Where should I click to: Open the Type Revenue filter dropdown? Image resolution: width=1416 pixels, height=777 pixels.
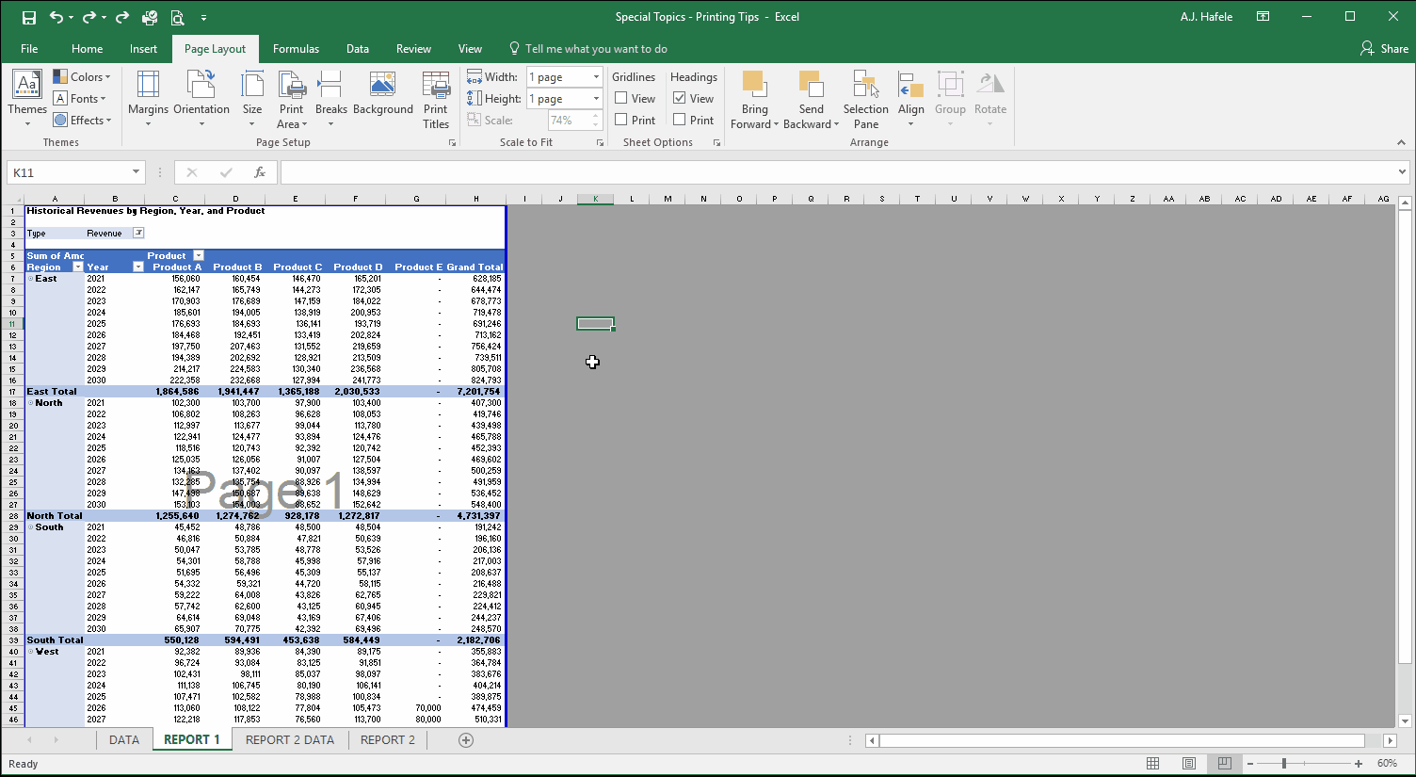[137, 234]
